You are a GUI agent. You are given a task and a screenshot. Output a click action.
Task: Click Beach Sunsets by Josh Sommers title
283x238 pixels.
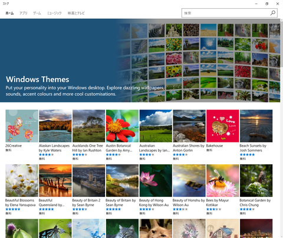point(253,148)
